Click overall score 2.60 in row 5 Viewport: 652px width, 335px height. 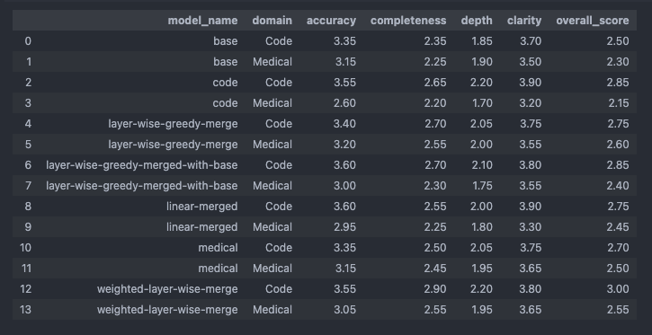point(618,145)
